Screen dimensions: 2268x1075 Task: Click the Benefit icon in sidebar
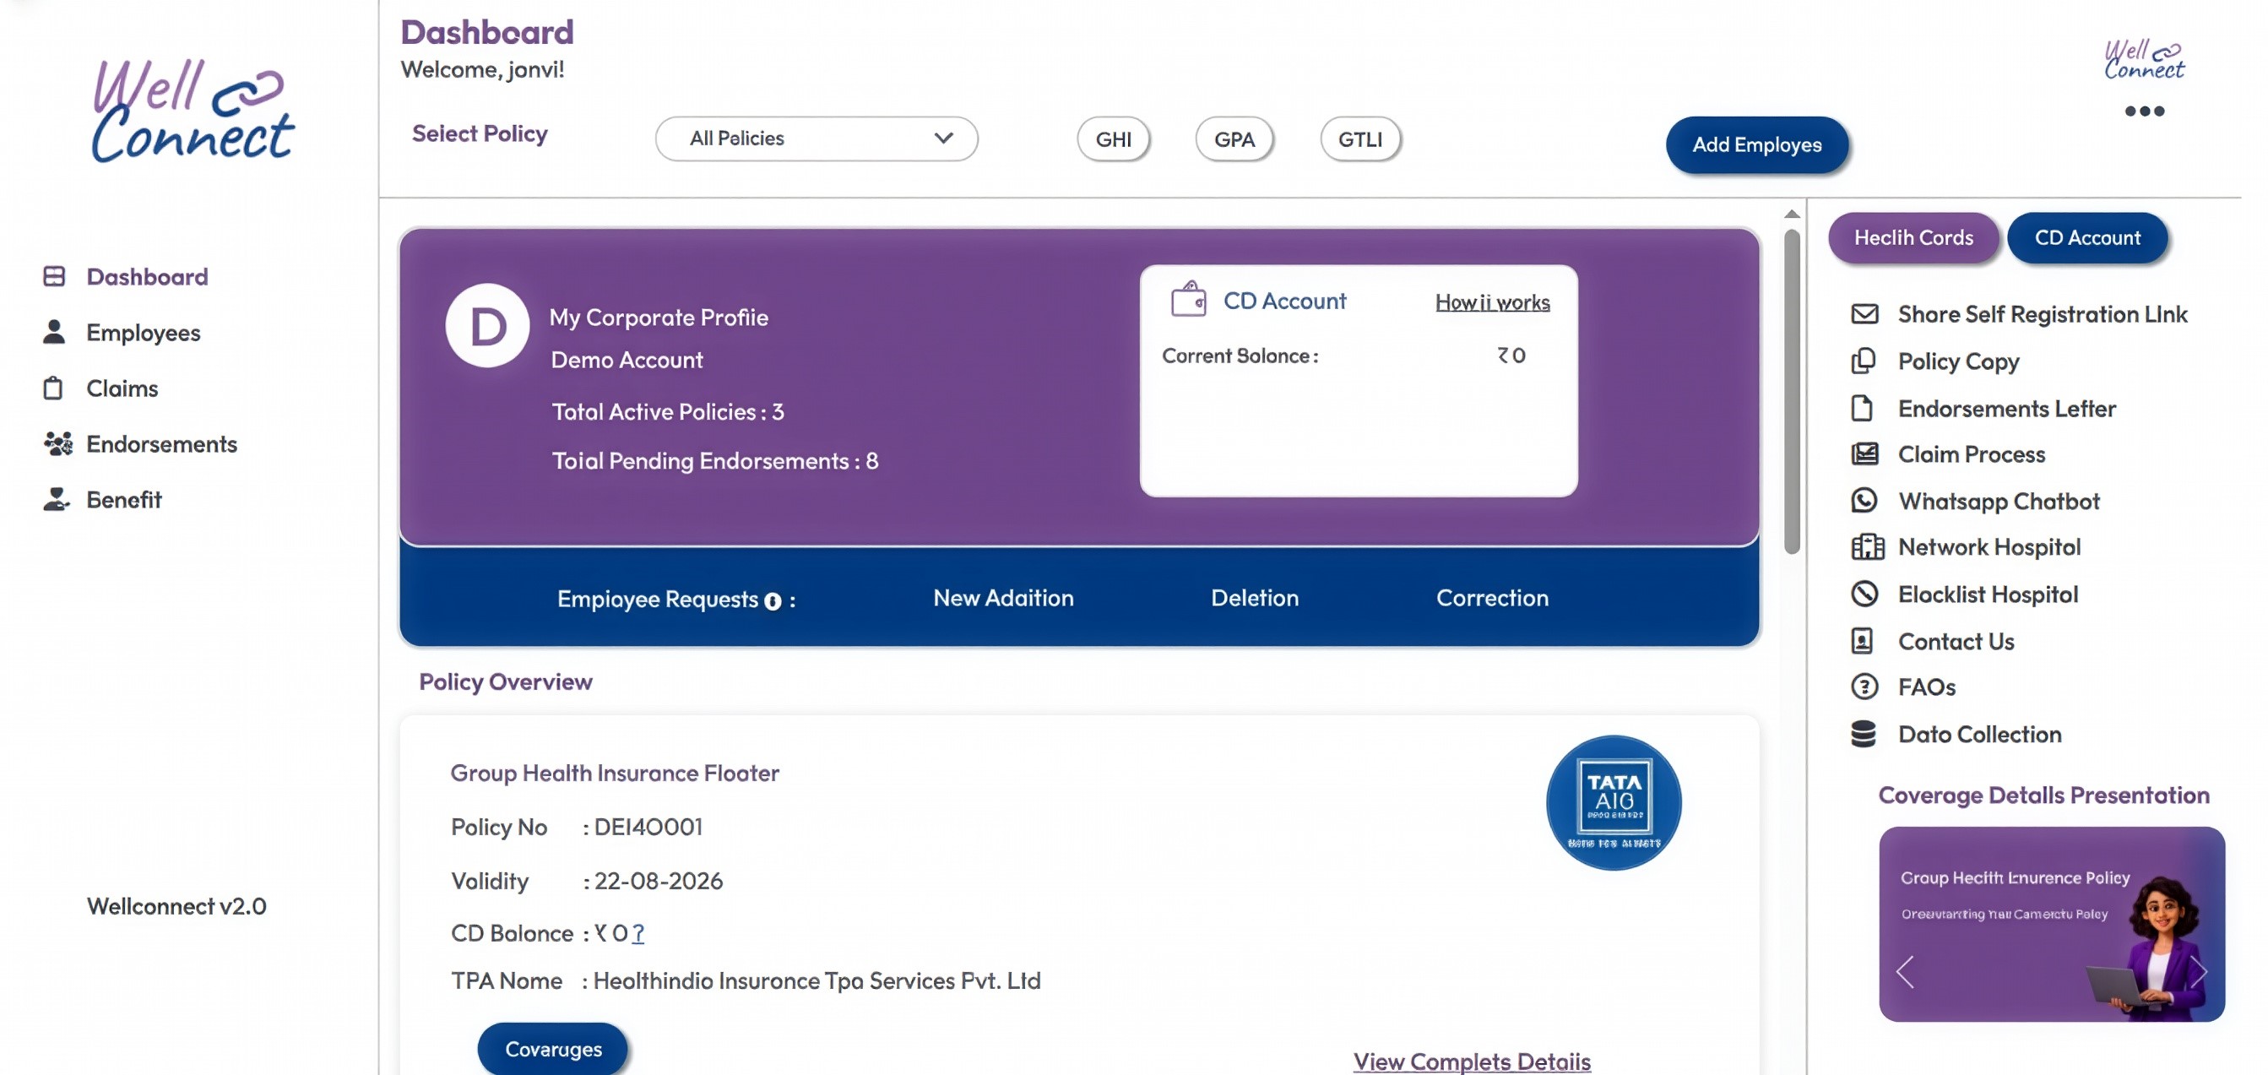click(x=56, y=499)
